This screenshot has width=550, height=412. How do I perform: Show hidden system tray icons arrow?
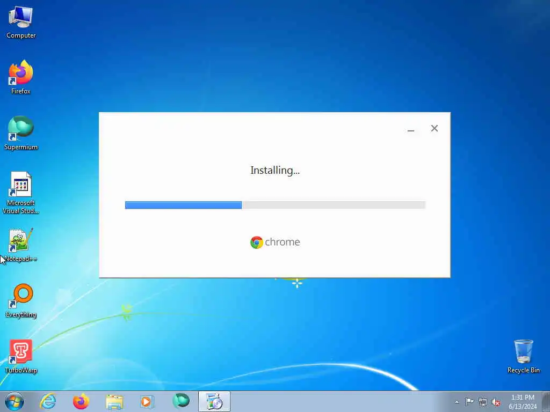coord(457,402)
